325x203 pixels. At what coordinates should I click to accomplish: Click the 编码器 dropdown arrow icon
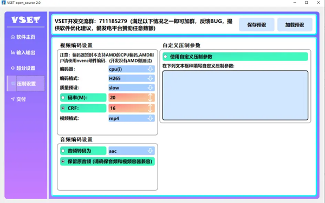(150, 69)
